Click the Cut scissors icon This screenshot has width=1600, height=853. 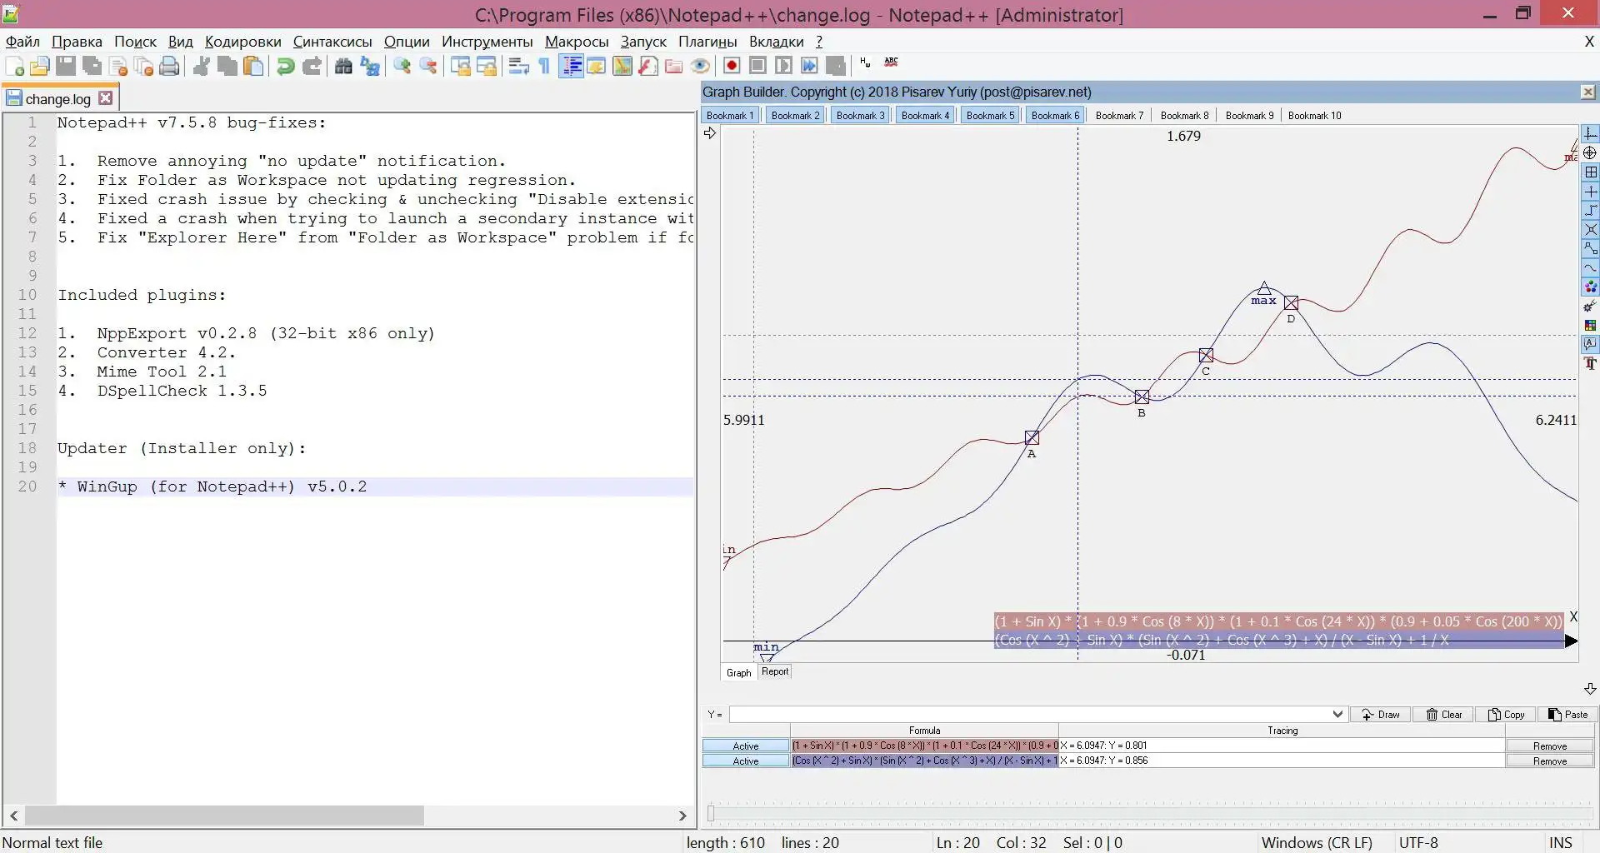tap(201, 67)
